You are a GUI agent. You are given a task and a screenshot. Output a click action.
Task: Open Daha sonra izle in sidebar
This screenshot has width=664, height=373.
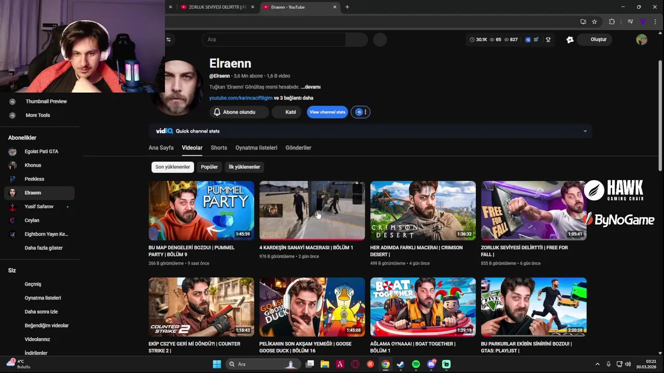41,312
